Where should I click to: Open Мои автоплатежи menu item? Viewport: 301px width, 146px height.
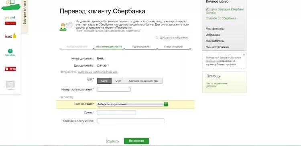[x=217, y=47]
